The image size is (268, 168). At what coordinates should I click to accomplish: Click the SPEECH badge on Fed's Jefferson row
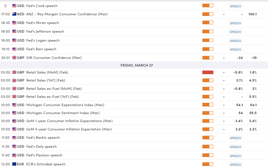[235, 32]
